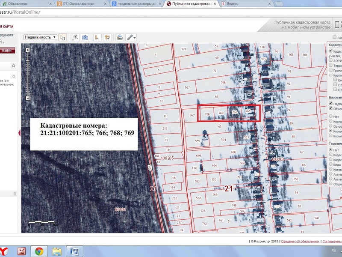The height and width of the screenshot is (257, 342).
Task: Click parcel 669 on the map
Action: pyautogui.click(x=198, y=156)
